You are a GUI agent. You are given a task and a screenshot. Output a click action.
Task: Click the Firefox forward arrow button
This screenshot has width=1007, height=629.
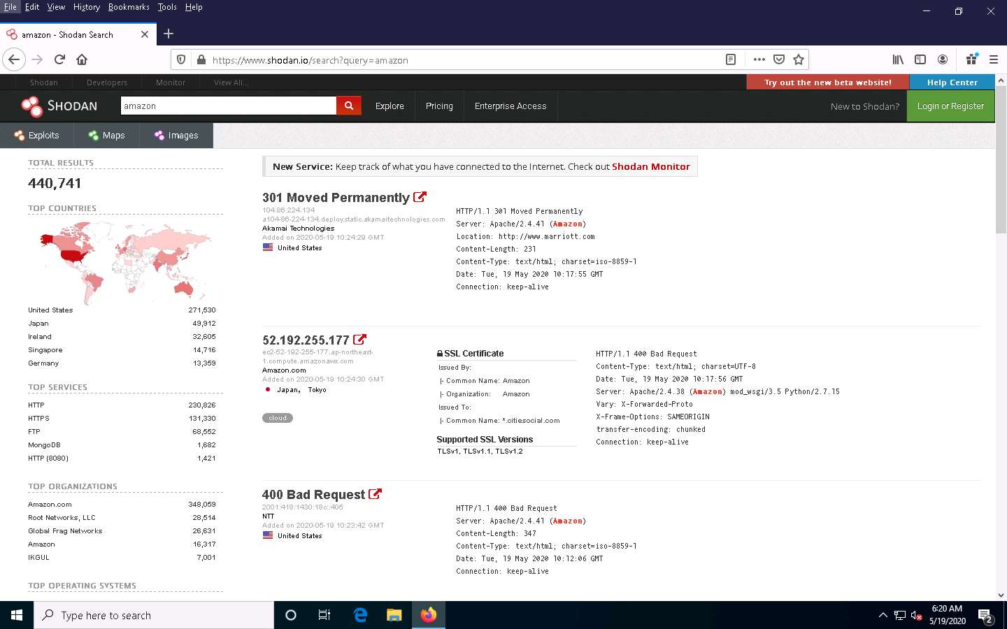tap(37, 59)
